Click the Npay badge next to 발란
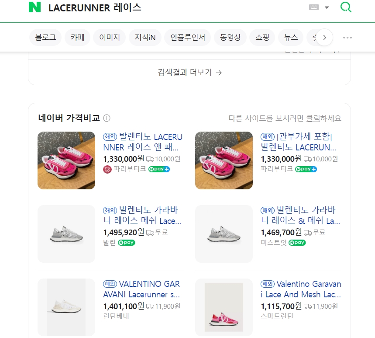 pyautogui.click(x=127, y=243)
